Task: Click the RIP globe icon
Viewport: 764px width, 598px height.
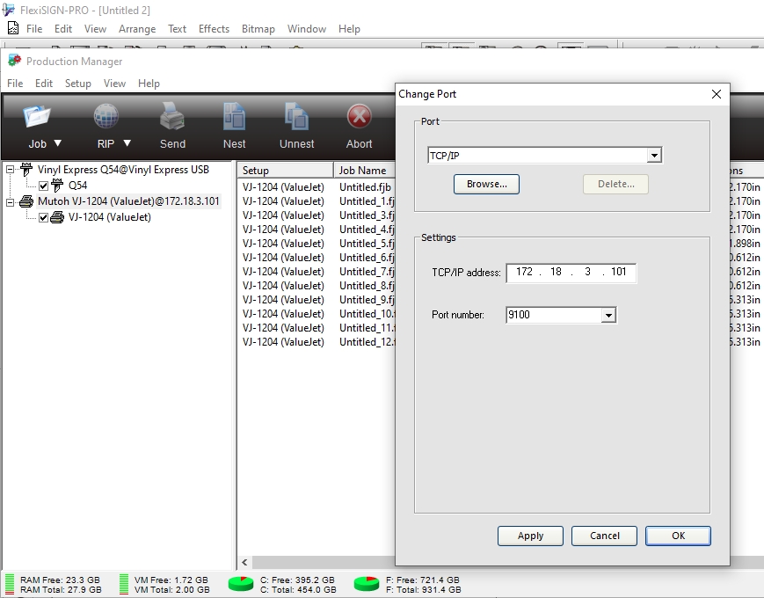Action: (106, 117)
